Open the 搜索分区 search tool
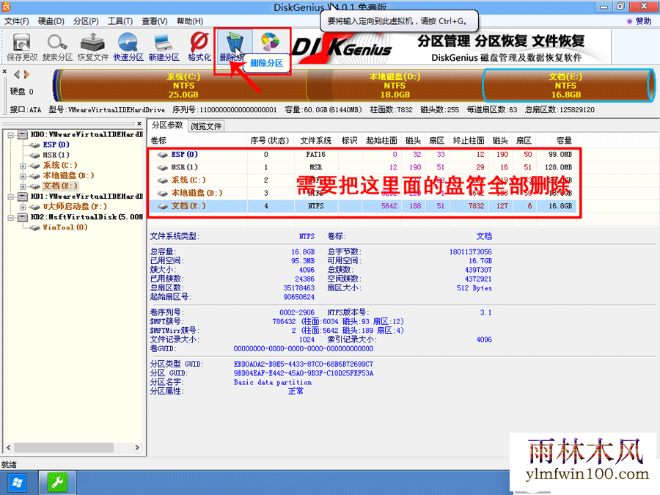The height and width of the screenshot is (495, 660). point(57,47)
